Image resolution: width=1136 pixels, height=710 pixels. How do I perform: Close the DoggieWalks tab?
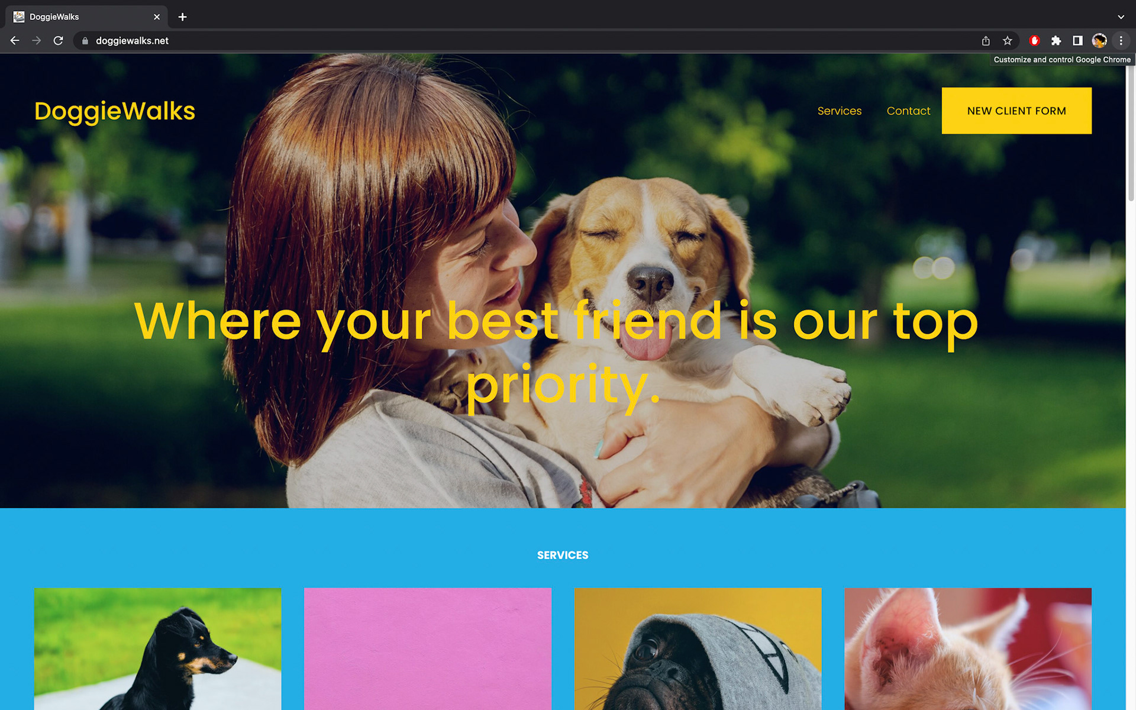click(157, 17)
